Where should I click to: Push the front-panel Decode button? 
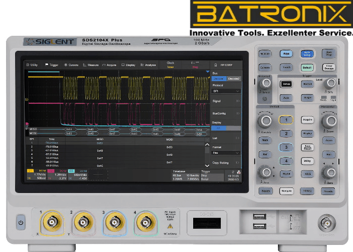[328, 191]
